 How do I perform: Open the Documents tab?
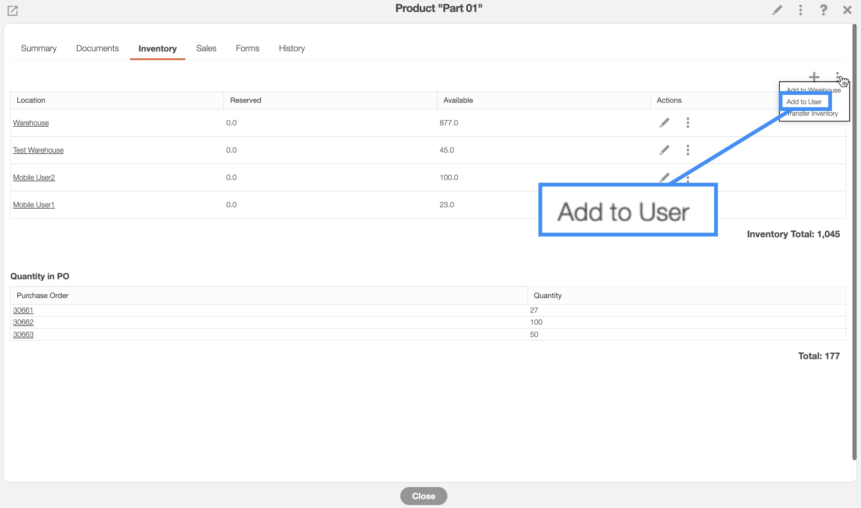click(x=97, y=48)
